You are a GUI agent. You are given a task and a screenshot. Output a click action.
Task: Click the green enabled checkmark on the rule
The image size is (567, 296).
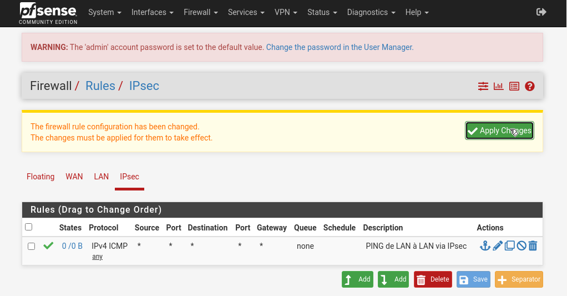tap(48, 245)
